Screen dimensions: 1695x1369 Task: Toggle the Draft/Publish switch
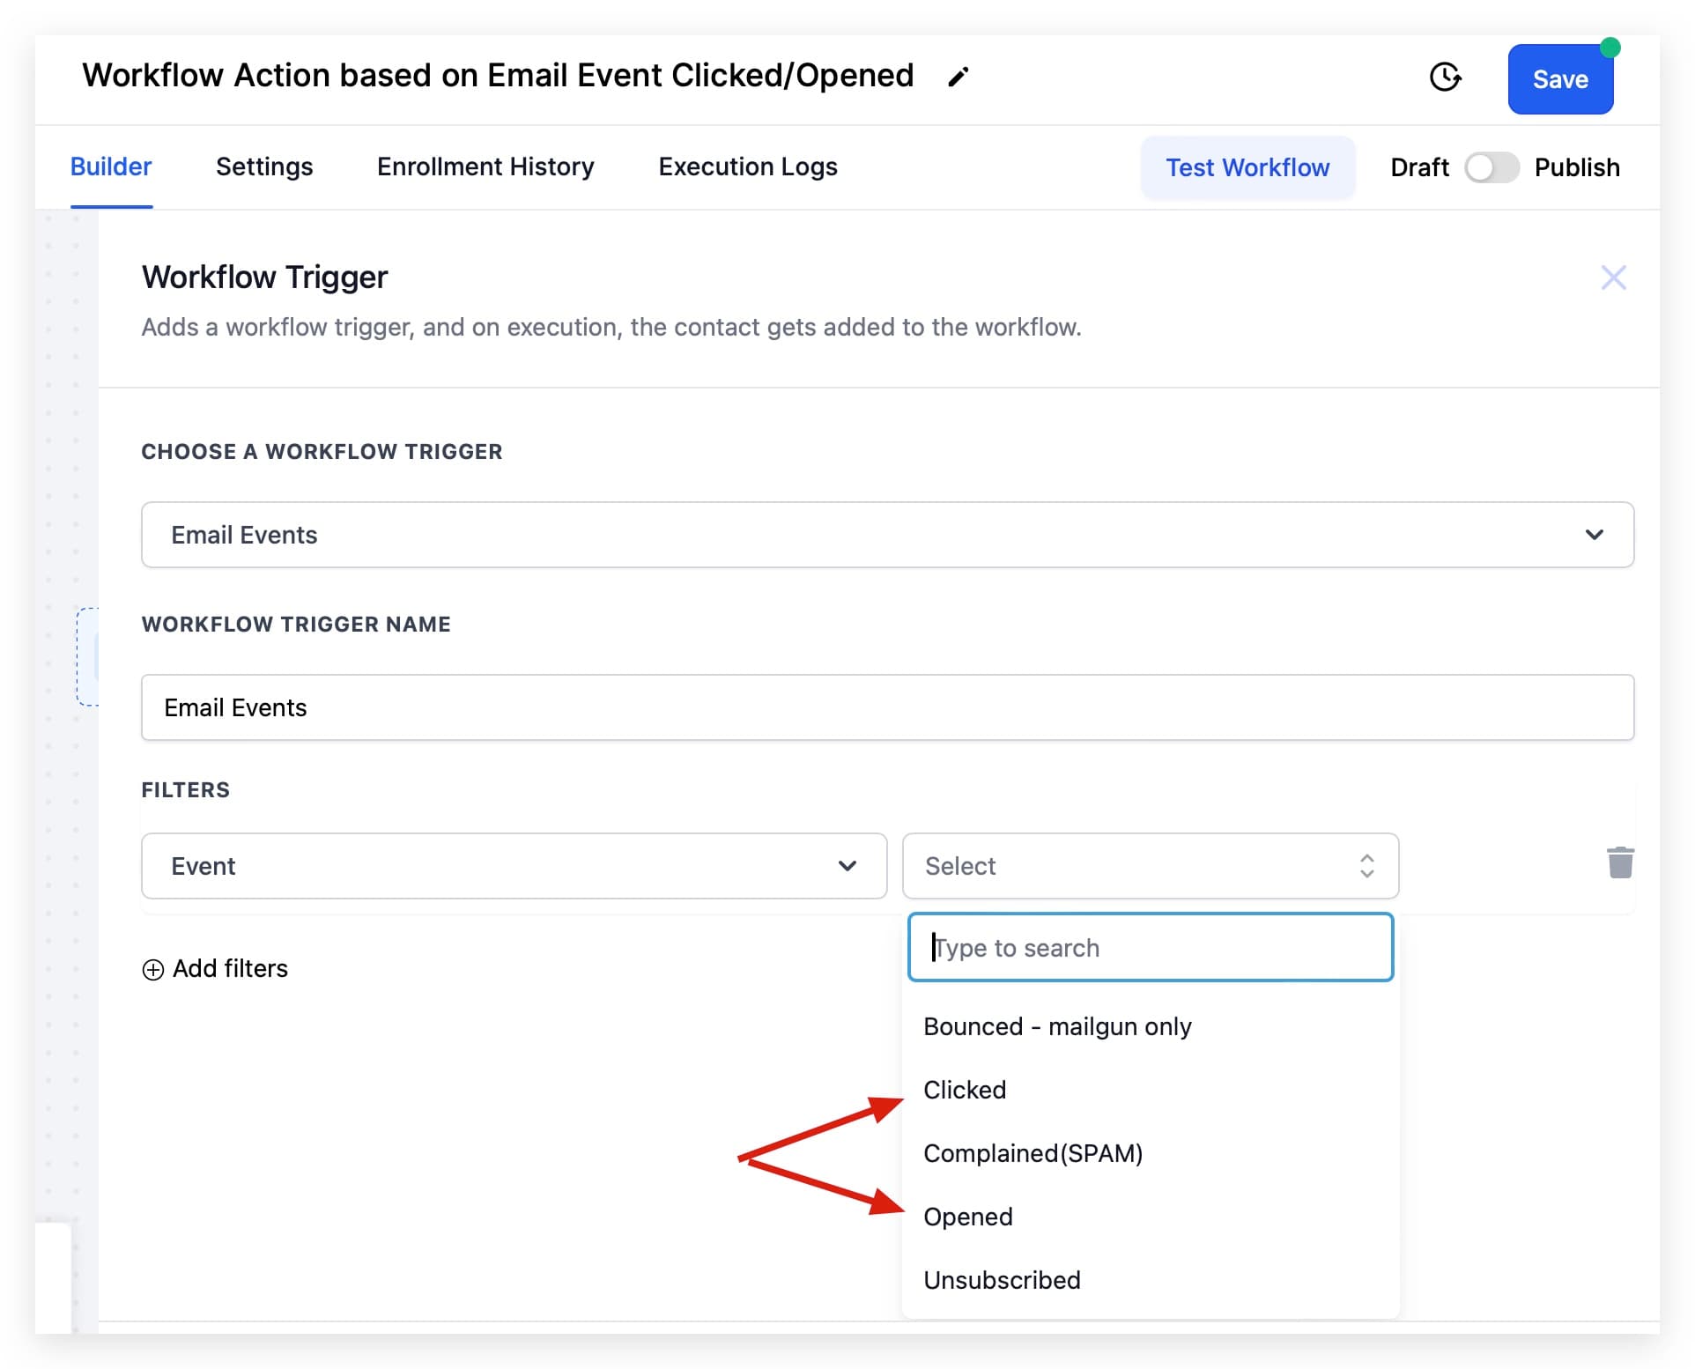click(1492, 167)
